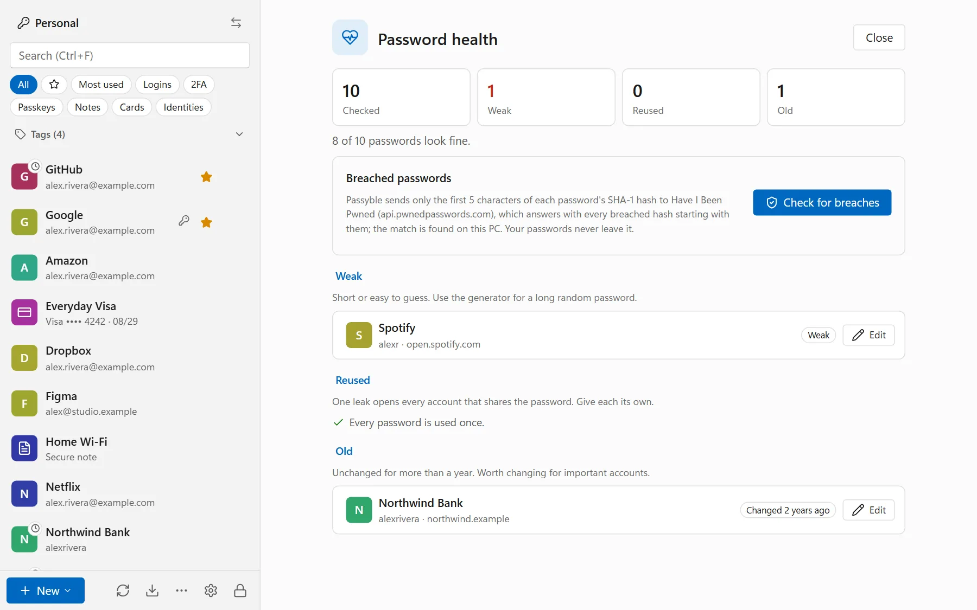Viewport: 977px width, 610px height.
Task: Show Cards filter
Action: tap(132, 107)
